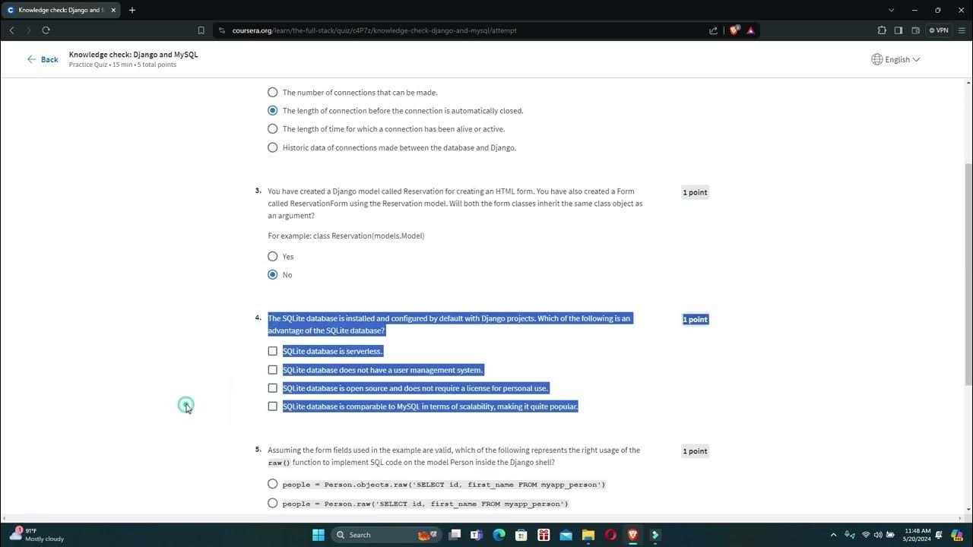The image size is (973, 547).
Task: Launch Task View from taskbar
Action: [x=455, y=535]
